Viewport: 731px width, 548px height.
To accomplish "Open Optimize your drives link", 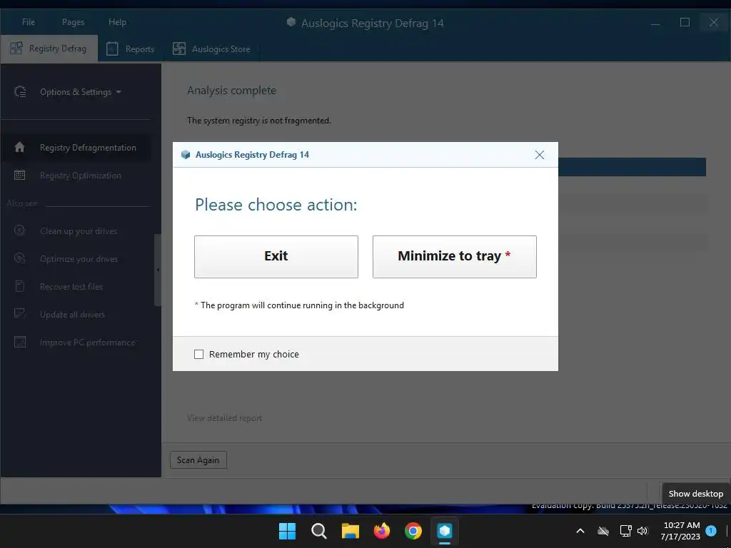I will tap(79, 259).
